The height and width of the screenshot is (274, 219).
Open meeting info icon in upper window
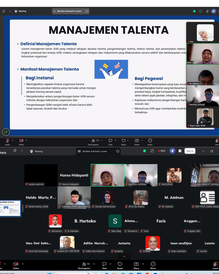pos(4,11)
